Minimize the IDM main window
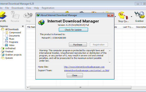The height and width of the screenshot is (92, 146). click(138, 4)
